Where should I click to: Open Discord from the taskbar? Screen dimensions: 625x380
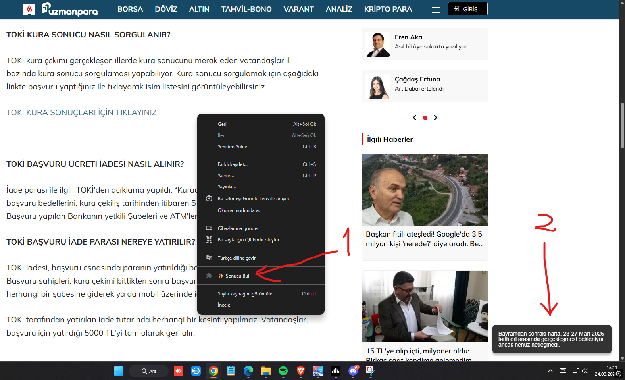point(353,371)
